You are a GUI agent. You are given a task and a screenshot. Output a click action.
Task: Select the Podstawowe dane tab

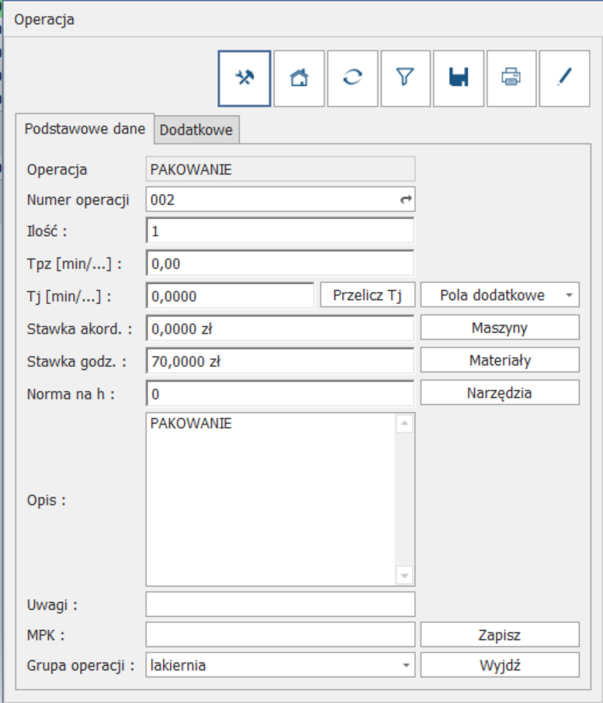click(x=85, y=129)
